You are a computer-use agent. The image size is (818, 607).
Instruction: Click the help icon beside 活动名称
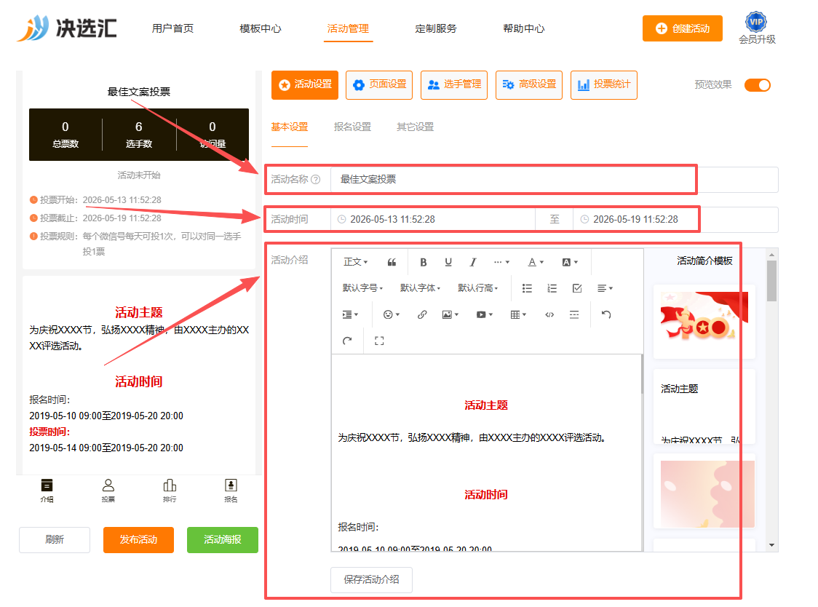click(x=316, y=180)
